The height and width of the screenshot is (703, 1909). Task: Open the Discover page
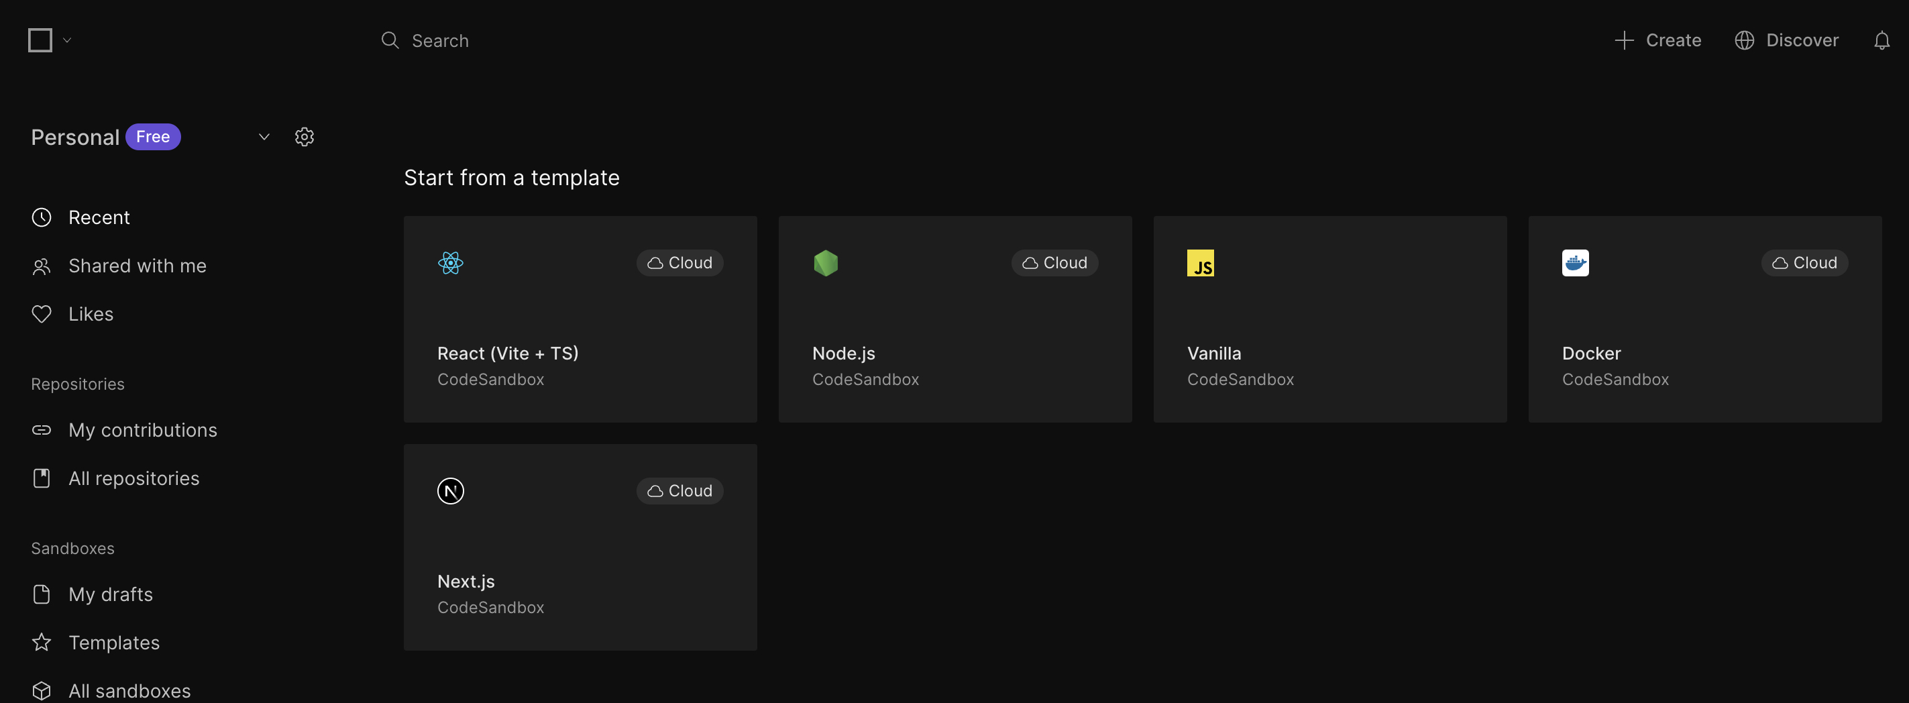1787,40
